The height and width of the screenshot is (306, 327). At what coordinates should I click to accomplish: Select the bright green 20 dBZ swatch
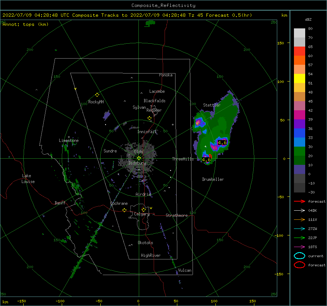[299, 151]
